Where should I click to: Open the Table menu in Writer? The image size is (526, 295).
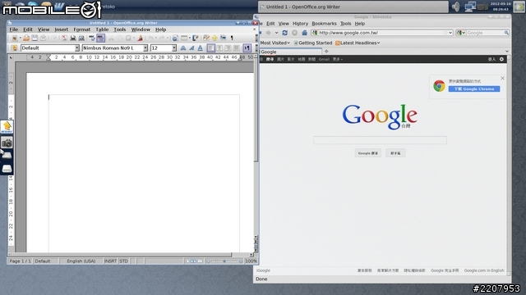(102, 29)
